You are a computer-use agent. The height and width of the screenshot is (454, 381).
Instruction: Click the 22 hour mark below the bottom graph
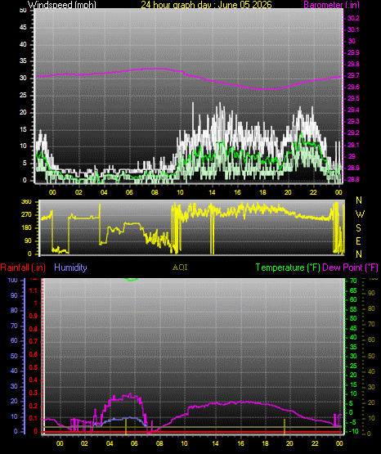(315, 443)
